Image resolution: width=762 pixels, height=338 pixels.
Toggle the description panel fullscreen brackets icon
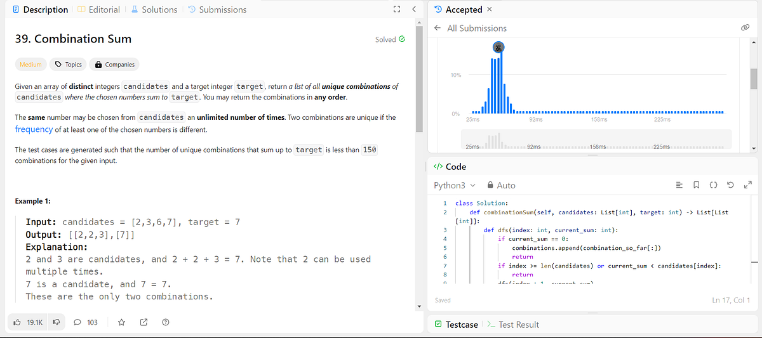(397, 10)
